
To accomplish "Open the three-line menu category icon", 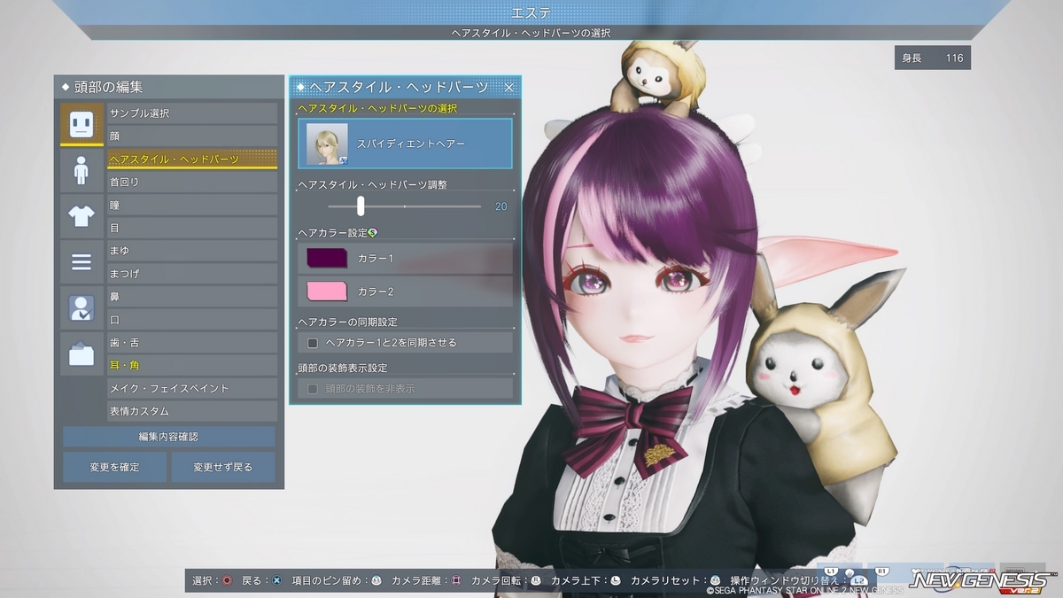I will coord(81,261).
